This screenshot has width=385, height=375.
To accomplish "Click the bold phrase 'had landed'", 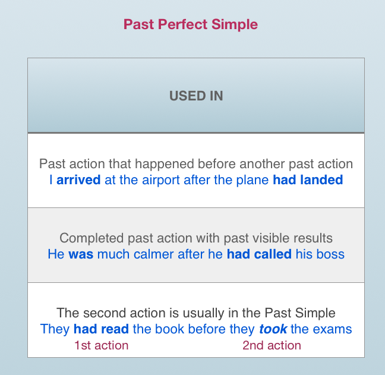I will tap(308, 179).
